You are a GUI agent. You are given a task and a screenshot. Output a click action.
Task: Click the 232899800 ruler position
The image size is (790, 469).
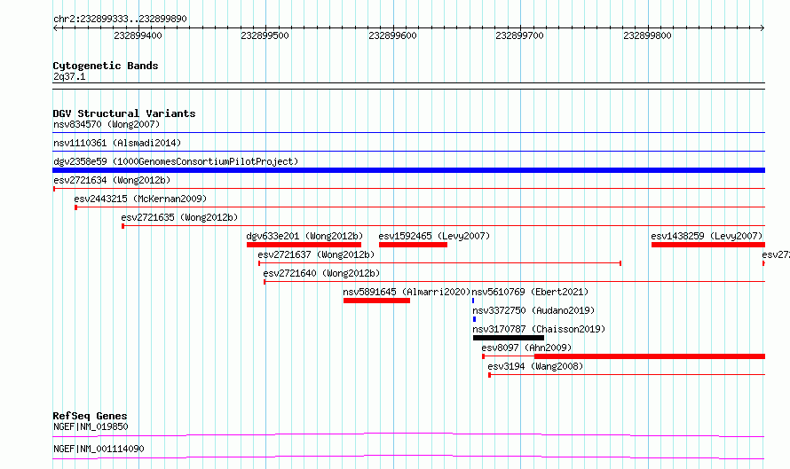647,35
